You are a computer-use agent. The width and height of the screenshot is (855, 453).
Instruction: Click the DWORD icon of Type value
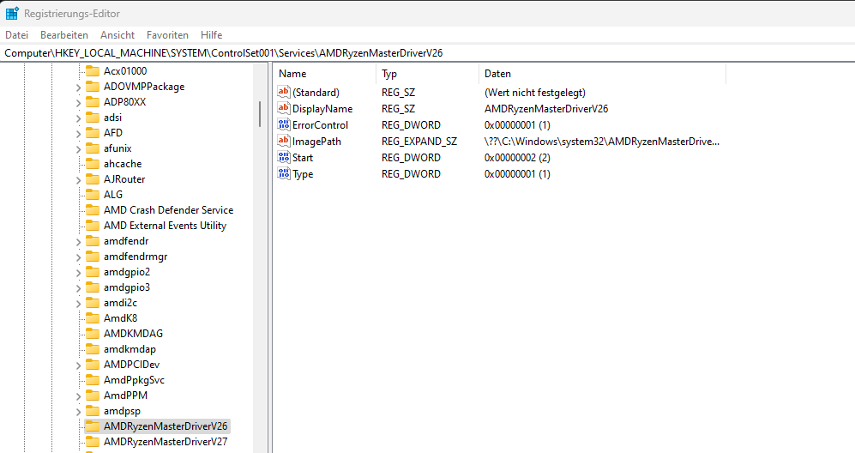(x=284, y=173)
